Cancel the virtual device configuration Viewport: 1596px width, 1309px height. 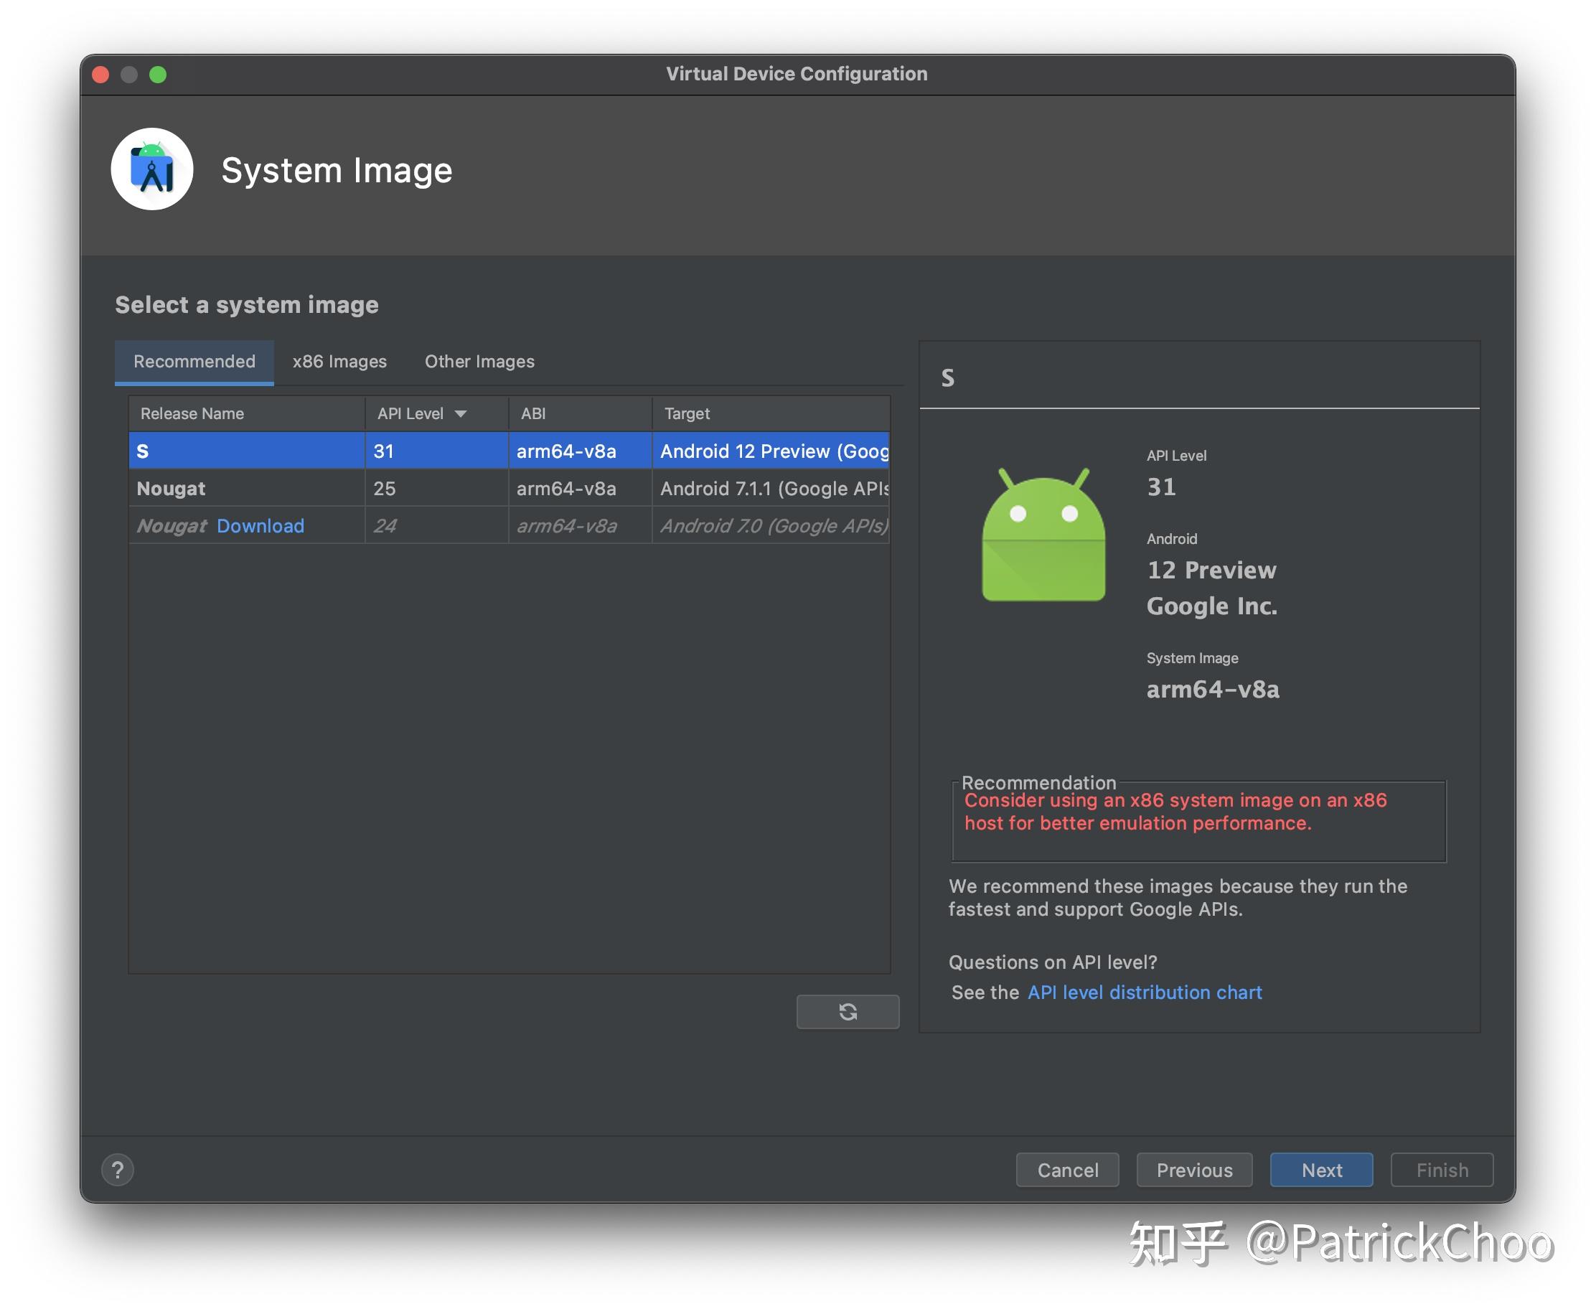(x=1067, y=1170)
